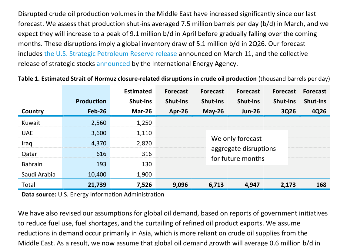
Task: Click the 4Q26 forecast total 168
Action: pos(321,185)
